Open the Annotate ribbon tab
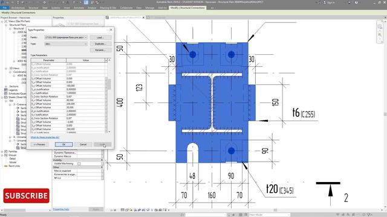387x217 pixels. [x=79, y=8]
